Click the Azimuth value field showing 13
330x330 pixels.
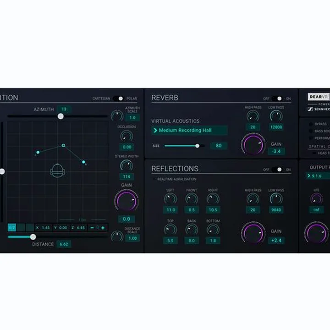pyautogui.click(x=64, y=109)
